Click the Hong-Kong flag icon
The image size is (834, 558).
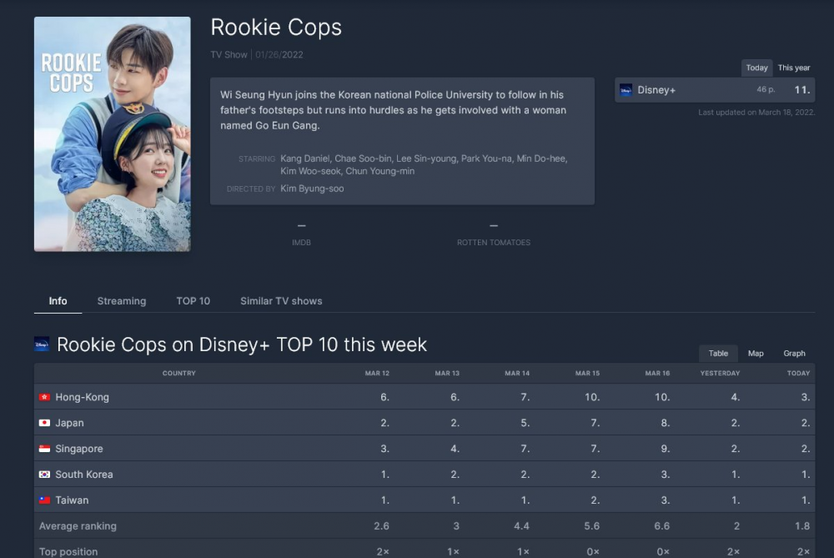[45, 397]
